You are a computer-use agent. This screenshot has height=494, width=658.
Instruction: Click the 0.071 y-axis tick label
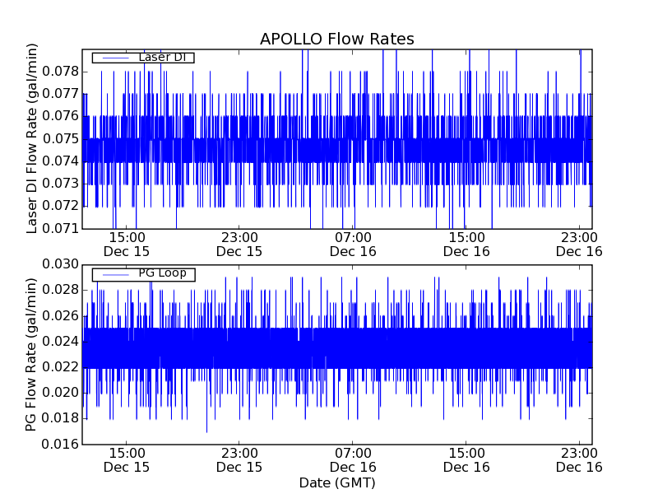pos(60,229)
